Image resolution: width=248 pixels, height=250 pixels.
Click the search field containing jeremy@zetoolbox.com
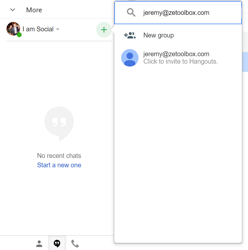(178, 13)
